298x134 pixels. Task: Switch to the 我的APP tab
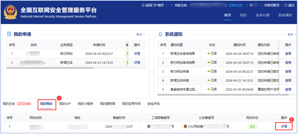[65, 104]
